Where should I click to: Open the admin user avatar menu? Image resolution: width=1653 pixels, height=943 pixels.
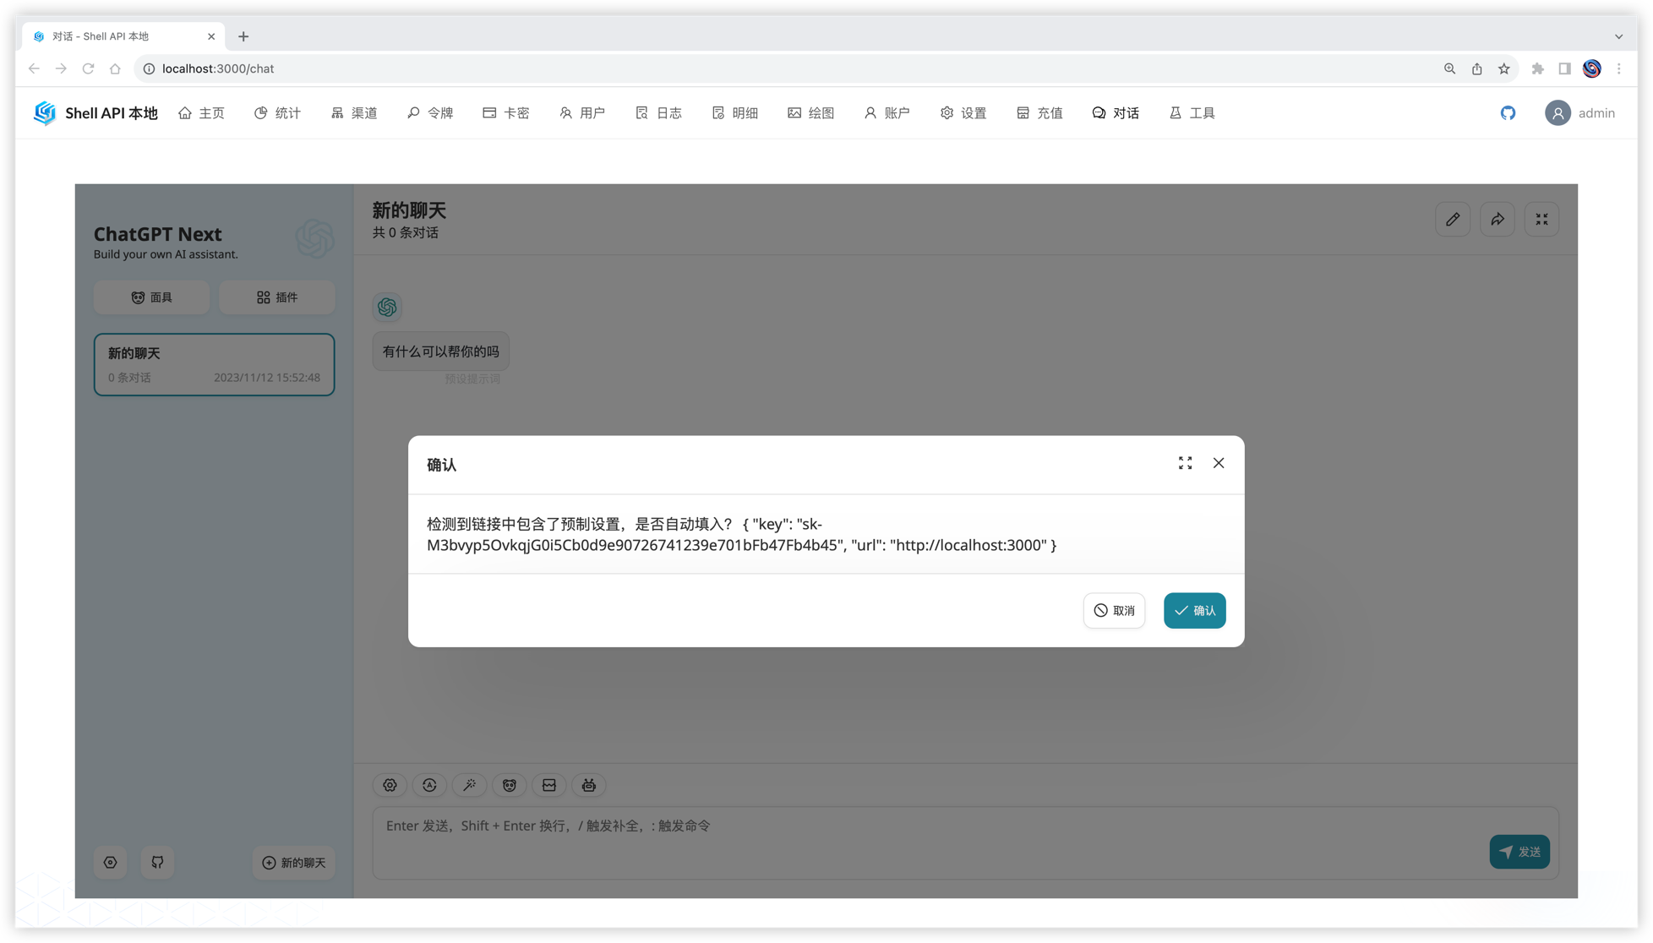pyautogui.click(x=1558, y=112)
